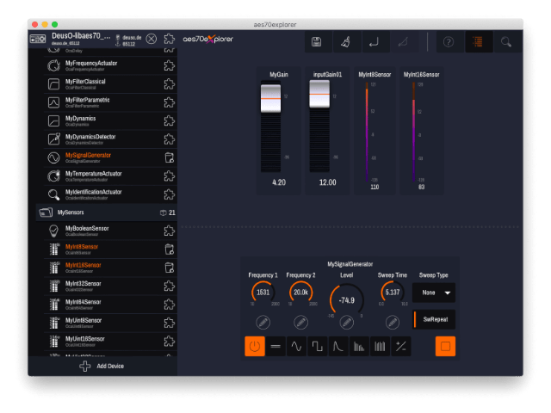
Task: Click the broom clean-up icon
Action: pyautogui.click(x=344, y=41)
